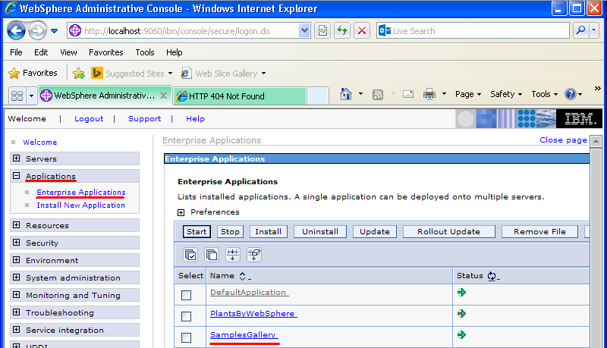Expand the Environment tree node
Image resolution: width=607 pixels, height=348 pixels.
[16, 260]
